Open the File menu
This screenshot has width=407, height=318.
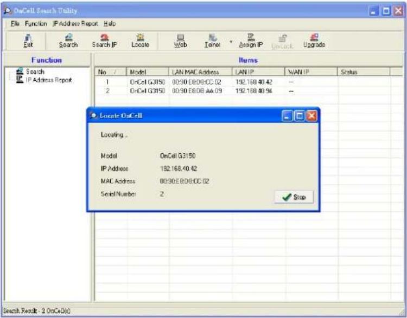[15, 24]
